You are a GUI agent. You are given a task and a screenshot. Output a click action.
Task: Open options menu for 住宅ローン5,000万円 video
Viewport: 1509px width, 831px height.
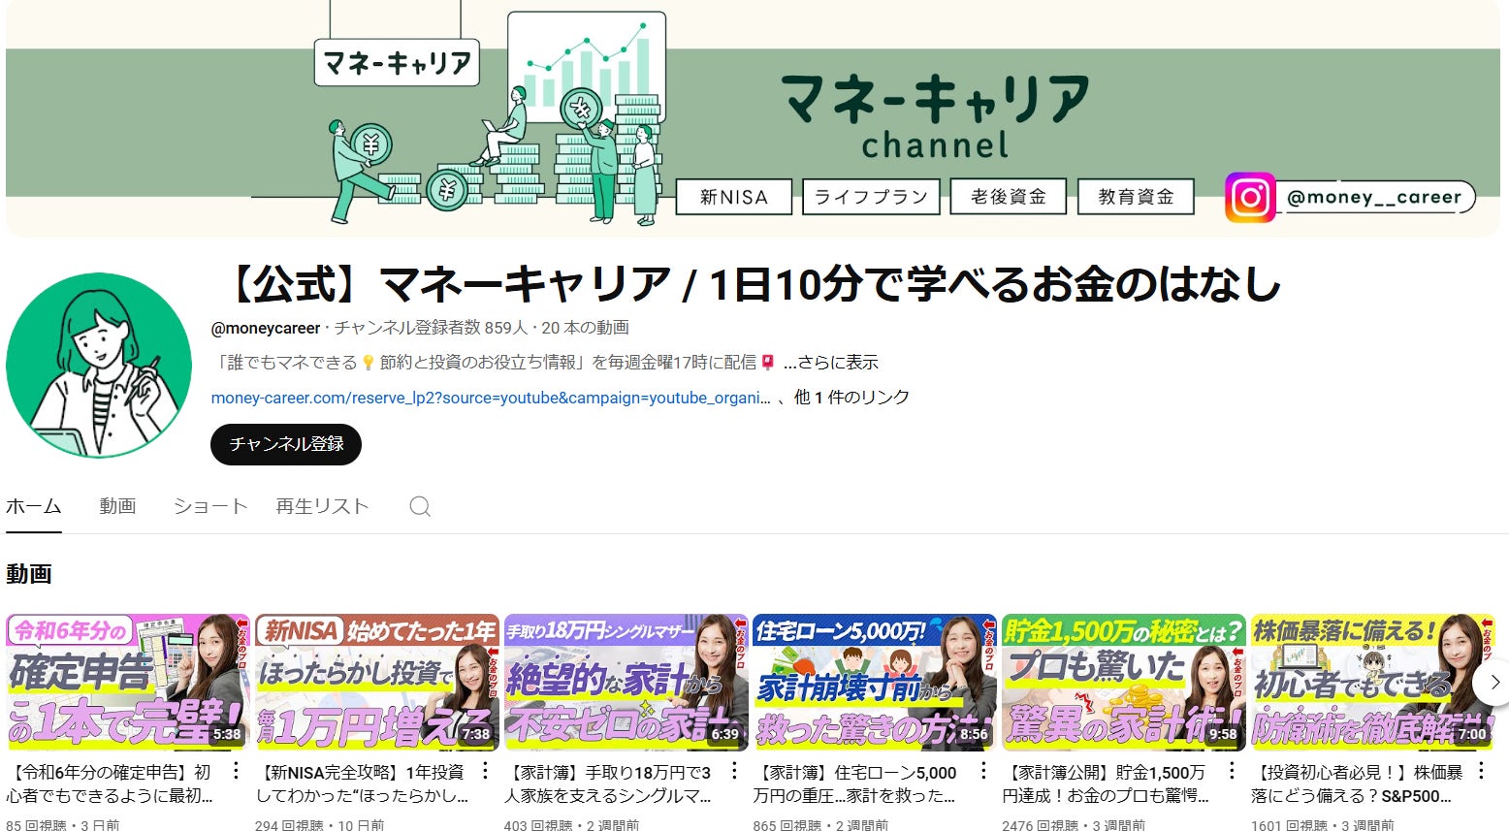[x=982, y=771]
